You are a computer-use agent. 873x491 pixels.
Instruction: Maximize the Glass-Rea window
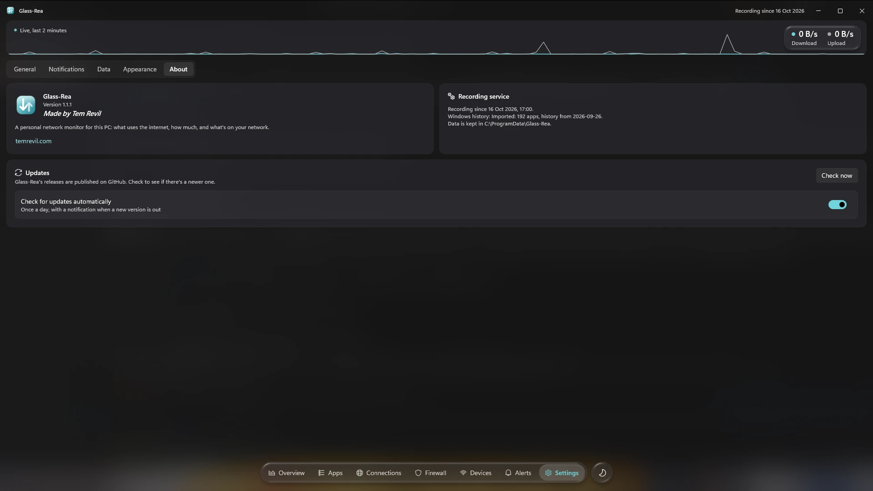[840, 10]
